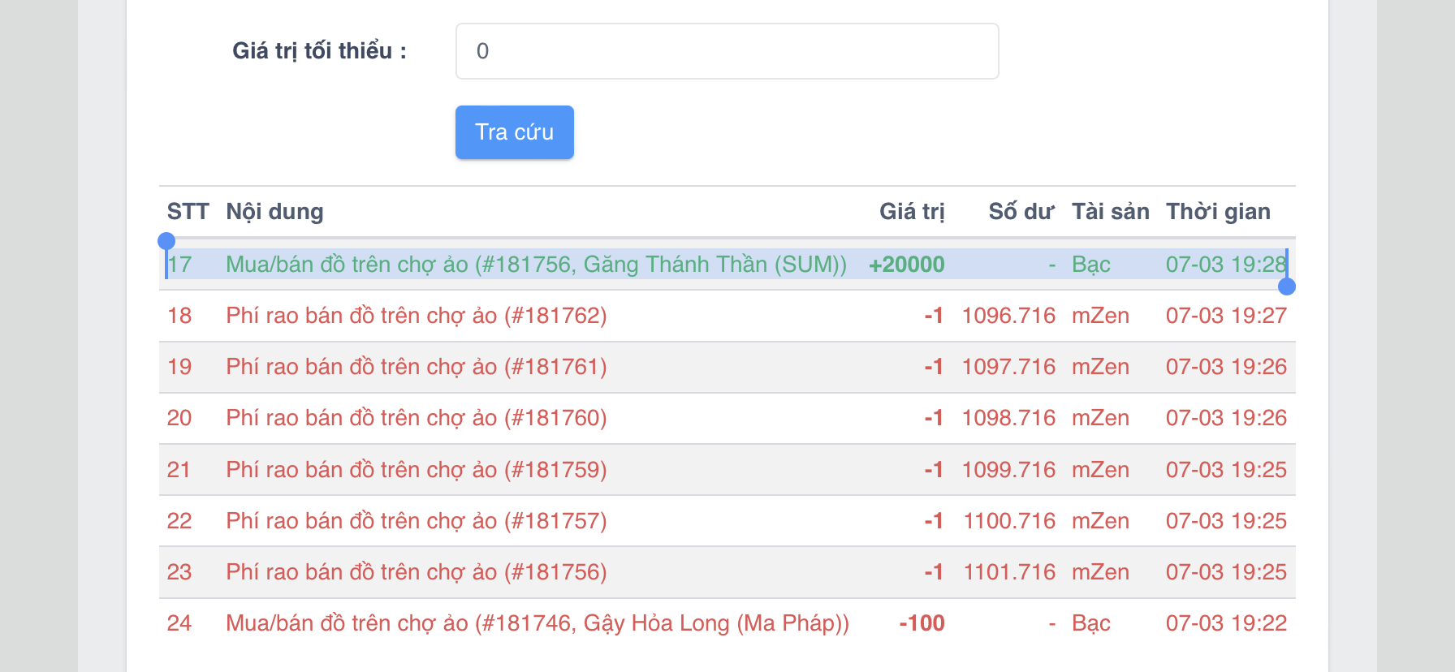Click the bottom-right text selection handle
Viewport: 1455px width, 672px height.
point(1286,286)
